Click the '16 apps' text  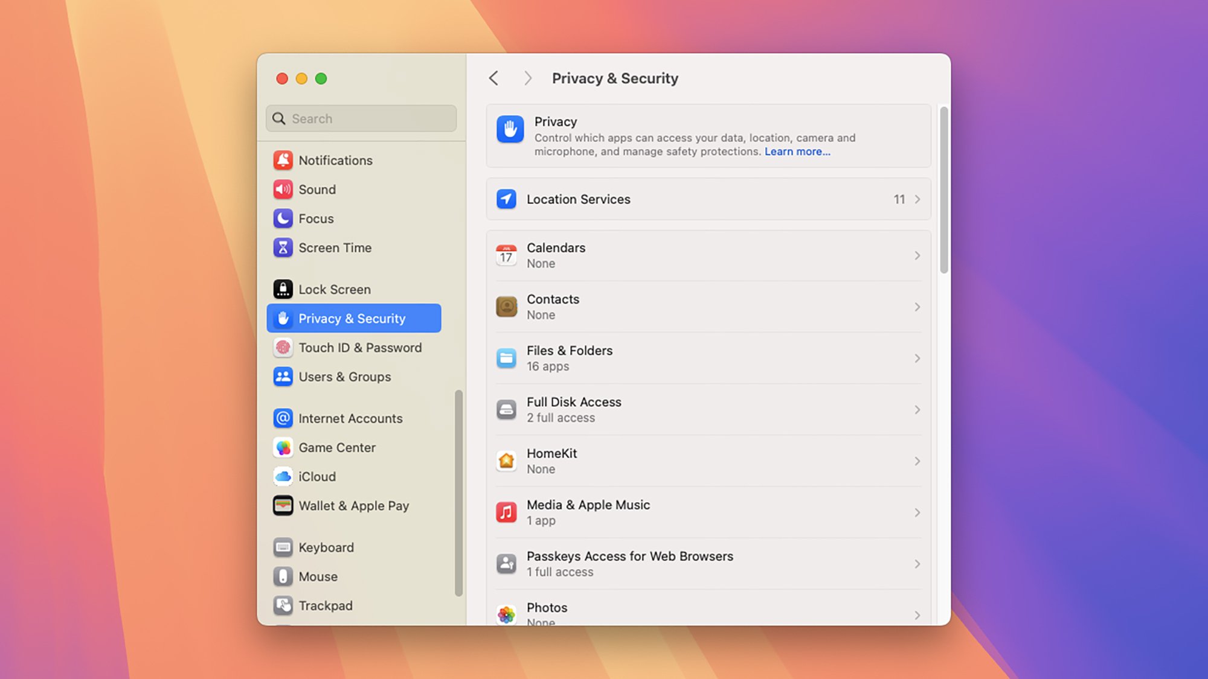pos(548,366)
